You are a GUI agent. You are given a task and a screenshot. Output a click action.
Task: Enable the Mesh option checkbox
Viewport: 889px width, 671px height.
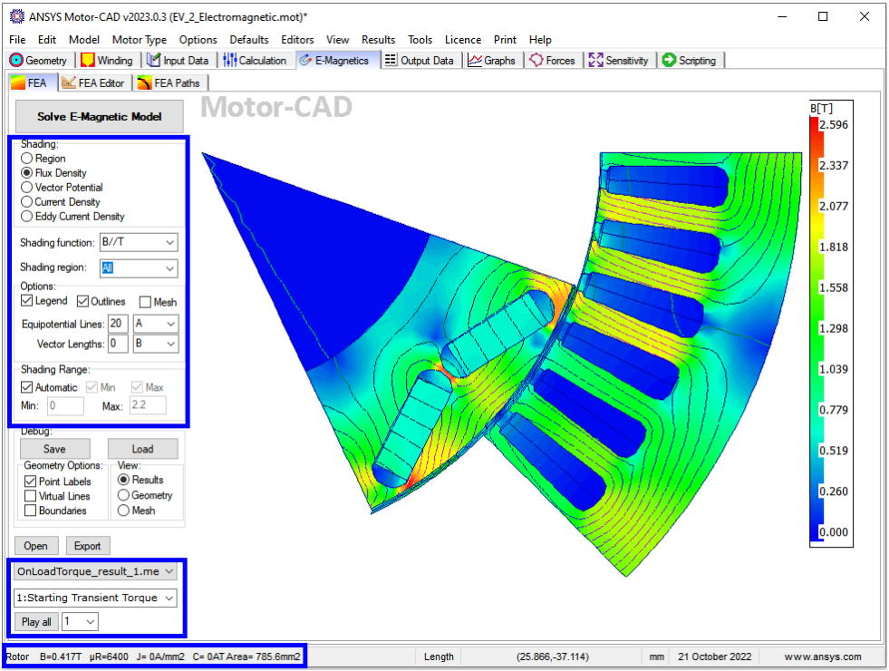(x=145, y=302)
